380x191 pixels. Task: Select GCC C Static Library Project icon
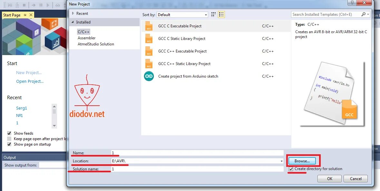coord(149,39)
